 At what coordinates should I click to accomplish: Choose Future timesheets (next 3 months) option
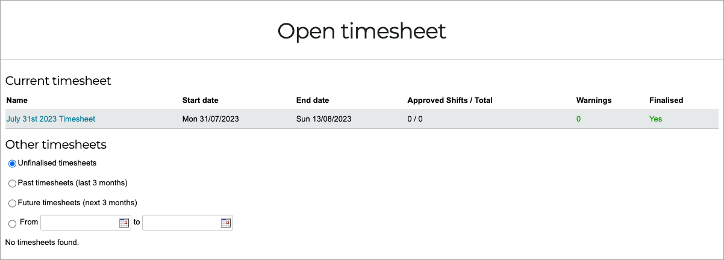point(12,203)
